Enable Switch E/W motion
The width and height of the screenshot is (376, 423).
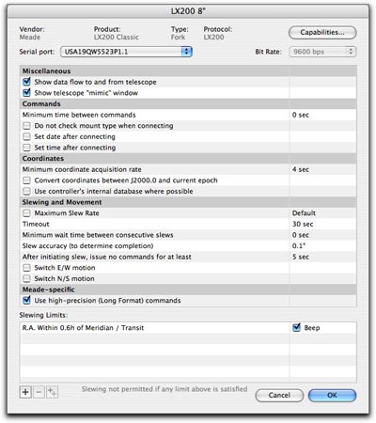26,268
